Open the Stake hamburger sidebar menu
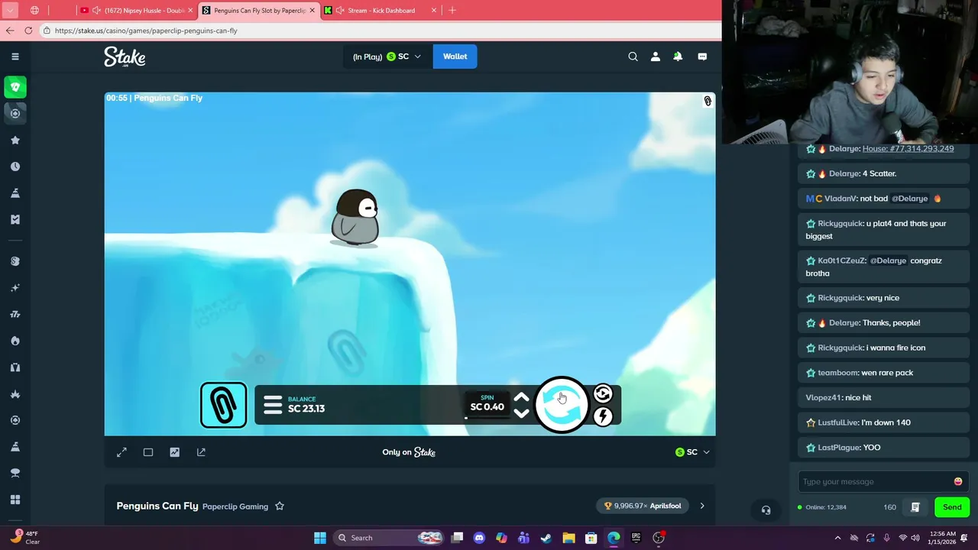Screen dimensions: 978x550 (15, 57)
